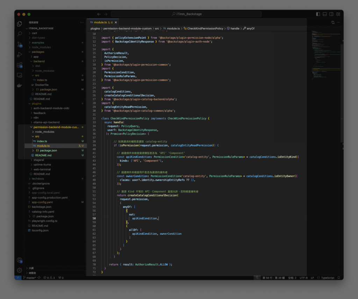This screenshot has width=358, height=299.
Task: Collapse the plugins folder
Action: (x=36, y=103)
